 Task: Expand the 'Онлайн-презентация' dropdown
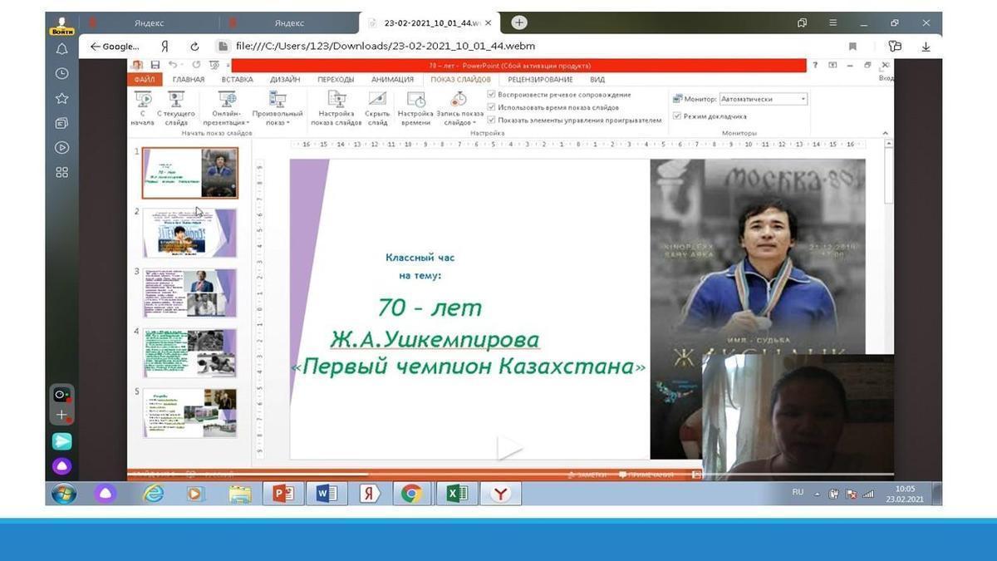tap(226, 123)
